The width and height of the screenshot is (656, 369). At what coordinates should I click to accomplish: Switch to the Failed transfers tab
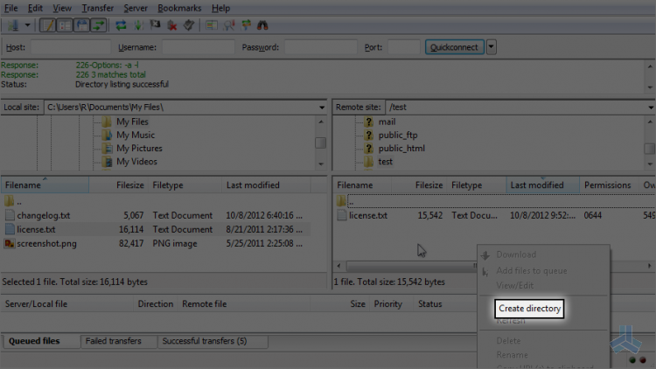coord(114,341)
